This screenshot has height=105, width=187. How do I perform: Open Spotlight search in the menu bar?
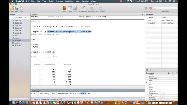point(166,1)
